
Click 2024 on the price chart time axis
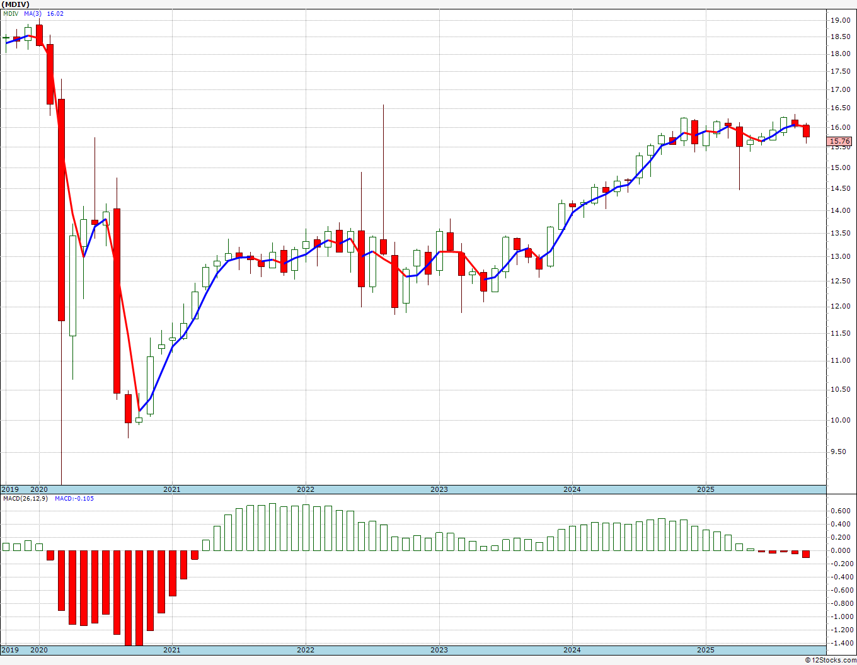pyautogui.click(x=572, y=489)
